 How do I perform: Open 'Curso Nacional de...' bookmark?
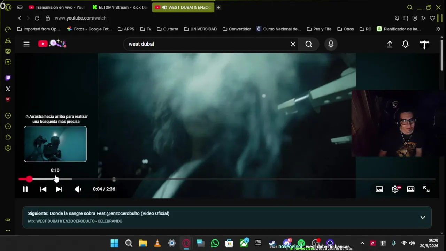click(278, 29)
